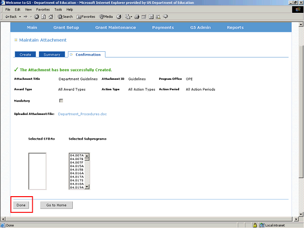This screenshot has height=228, width=304.
Task: Click the horizontal scrollbar right arrow
Action: [x=296, y=219]
